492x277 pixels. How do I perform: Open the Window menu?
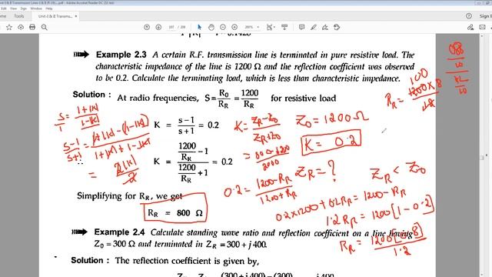[36, 8]
